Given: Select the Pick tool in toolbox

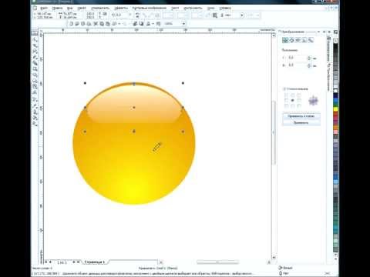Looking at the screenshot, I should tap(34, 34).
